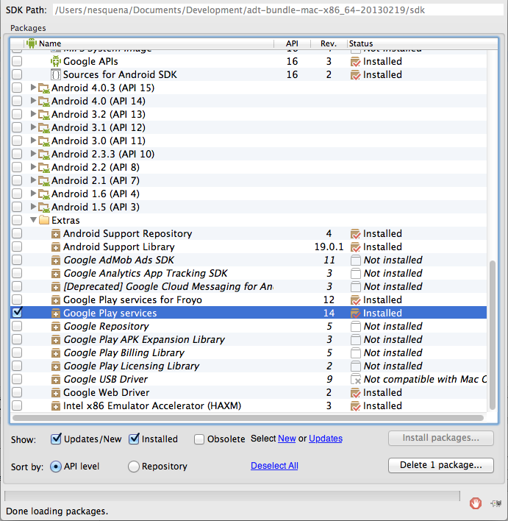Click the Google Web Driver package icon
Viewport: 508px width, 521px height.
(x=56, y=393)
